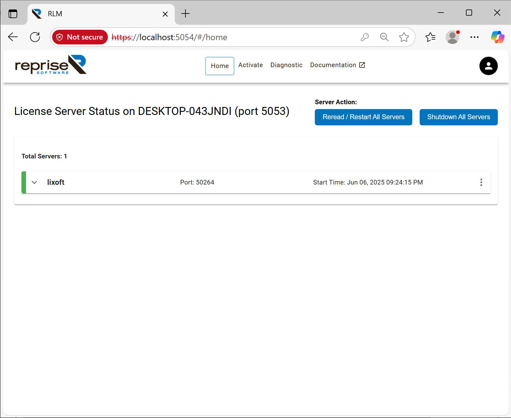Click License Server Status heading

[x=152, y=111]
